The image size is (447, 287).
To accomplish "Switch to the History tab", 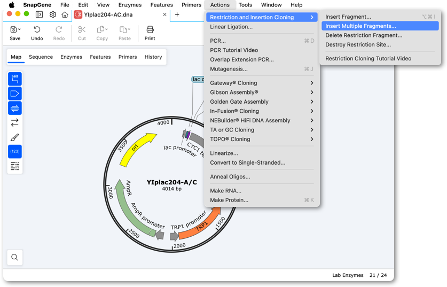I will pos(153,57).
